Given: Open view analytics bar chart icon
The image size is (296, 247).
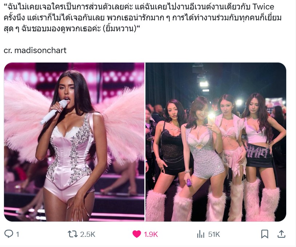Looking at the screenshot, I should coord(201,234).
